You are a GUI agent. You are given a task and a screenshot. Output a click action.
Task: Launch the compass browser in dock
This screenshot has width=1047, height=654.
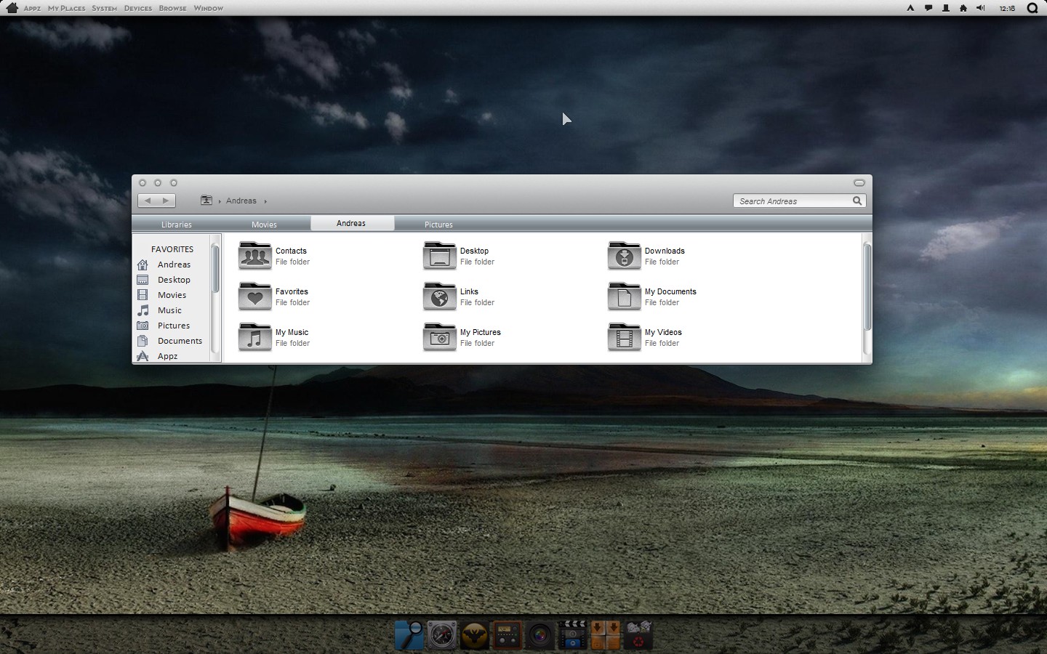click(441, 635)
